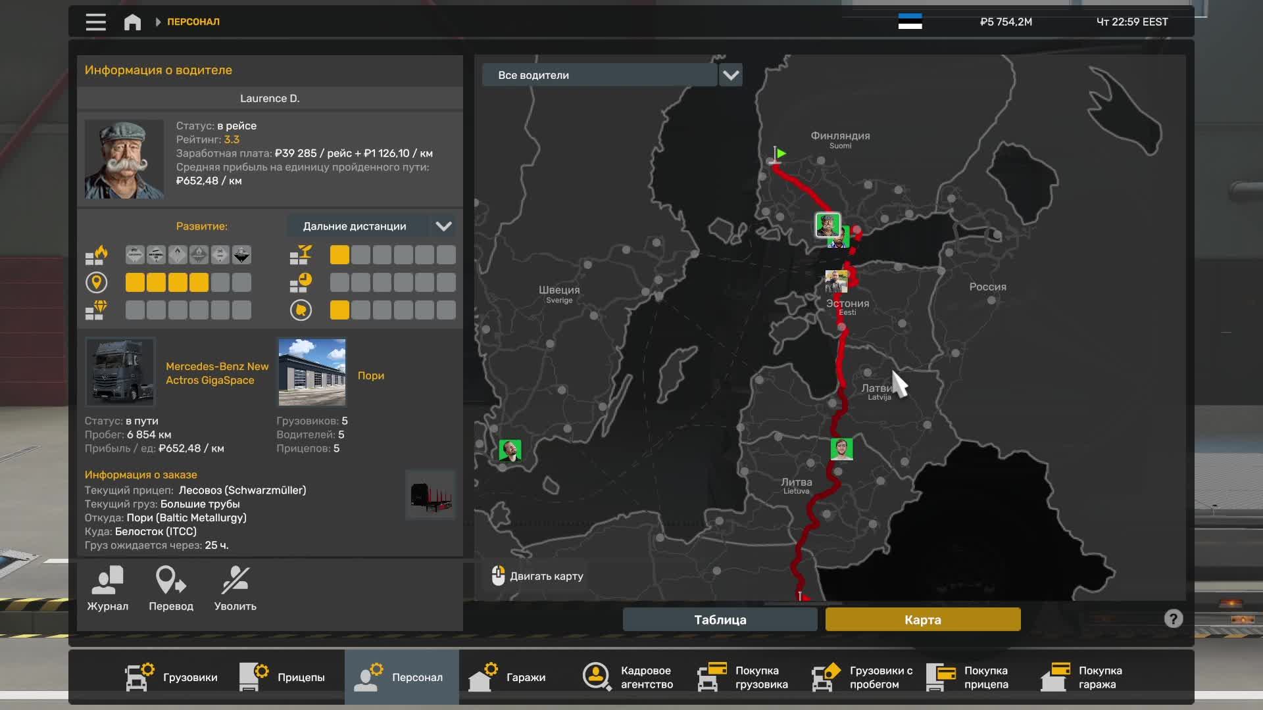Click Laurence D. driver portrait
1263x710 pixels.
point(124,159)
